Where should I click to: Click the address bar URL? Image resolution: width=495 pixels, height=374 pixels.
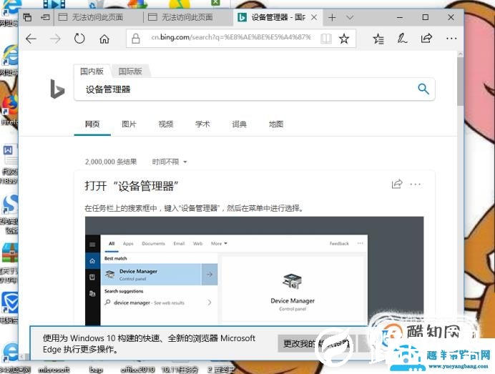point(231,37)
